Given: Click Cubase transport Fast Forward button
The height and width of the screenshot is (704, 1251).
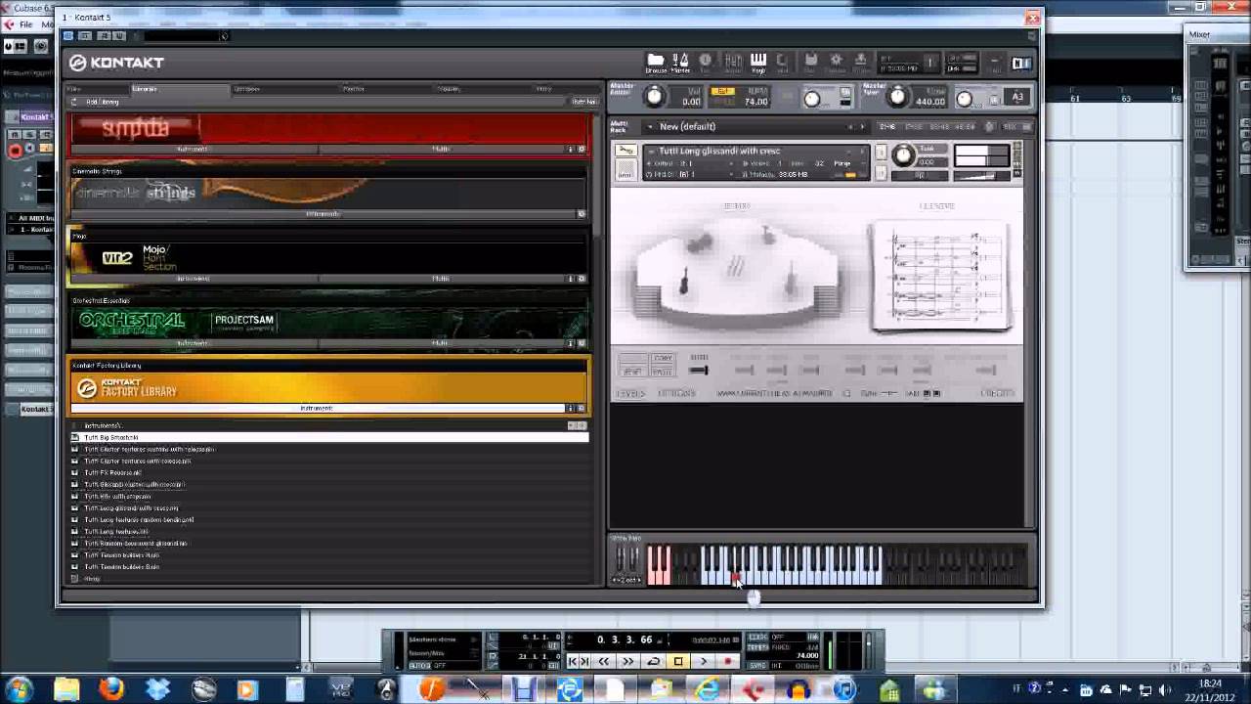Looking at the screenshot, I should 628,662.
